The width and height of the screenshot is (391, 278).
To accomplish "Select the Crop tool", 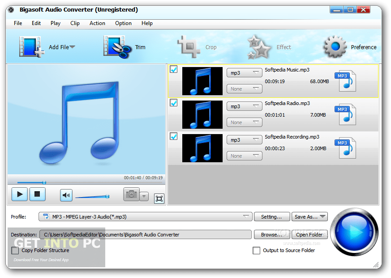I will pyautogui.click(x=190, y=46).
